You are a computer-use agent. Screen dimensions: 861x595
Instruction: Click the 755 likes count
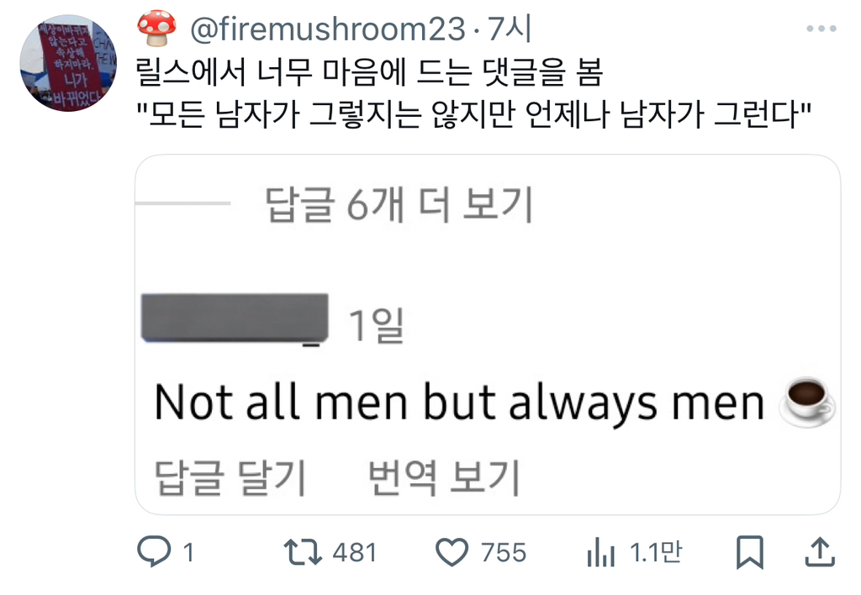click(503, 552)
